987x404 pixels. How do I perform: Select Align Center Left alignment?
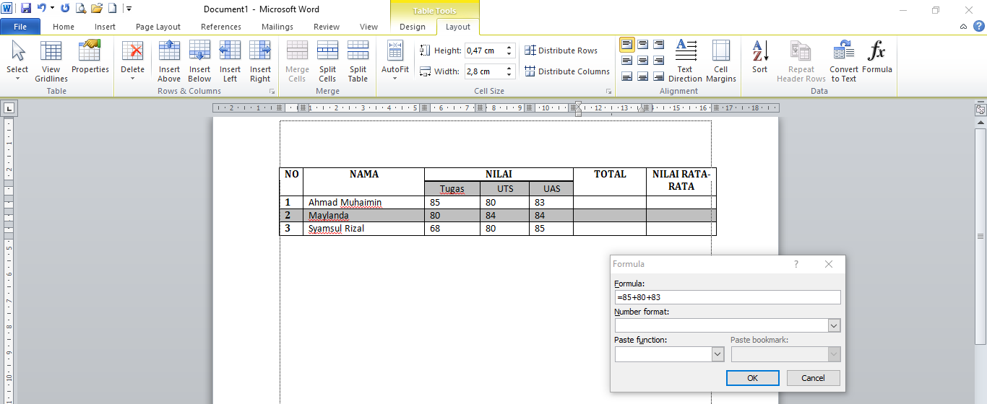[x=626, y=61]
